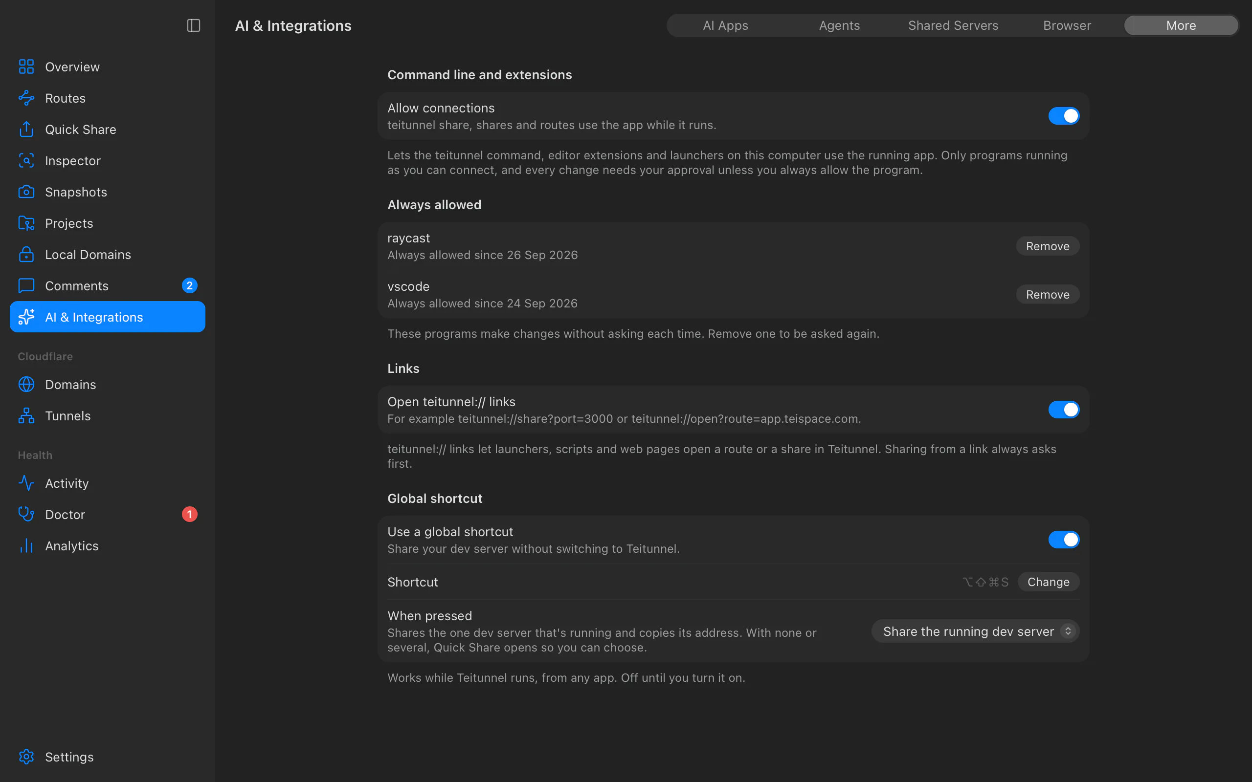Toggle Allow connections switch off

coord(1064,116)
